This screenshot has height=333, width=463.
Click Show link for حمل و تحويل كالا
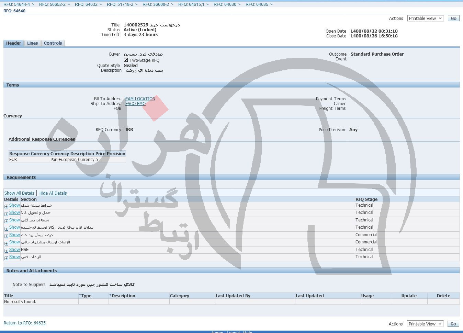14,213
